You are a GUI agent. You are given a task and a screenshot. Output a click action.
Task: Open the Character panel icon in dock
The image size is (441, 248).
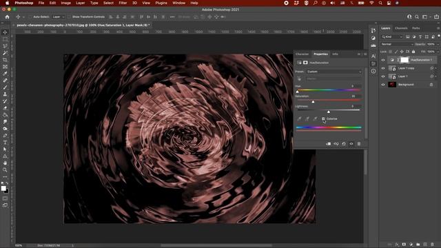[373, 56]
